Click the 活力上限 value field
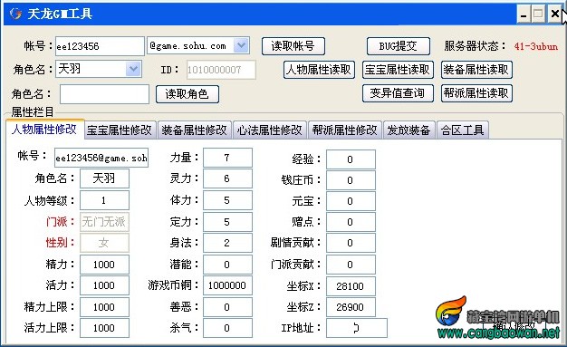 pos(104,328)
